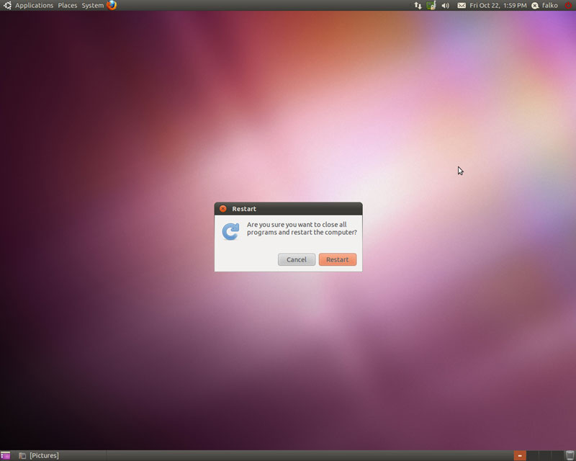Viewport: 576px width, 461px height.
Task: Switch to the active orange workspace
Action: tap(519, 455)
